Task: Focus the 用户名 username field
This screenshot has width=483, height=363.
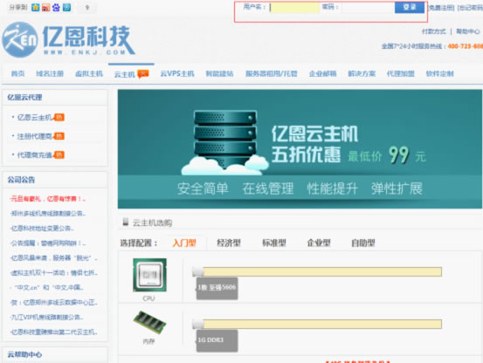Action: click(294, 7)
